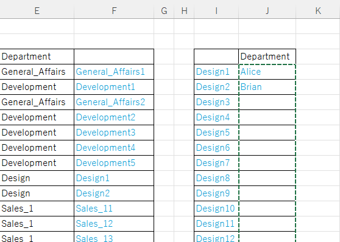Screen dimensions: 340x242
Task: Click the Development2 cell
Action: pos(114,117)
